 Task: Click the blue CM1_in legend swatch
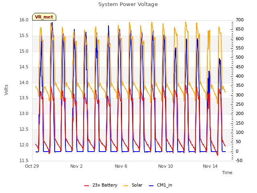(151, 186)
